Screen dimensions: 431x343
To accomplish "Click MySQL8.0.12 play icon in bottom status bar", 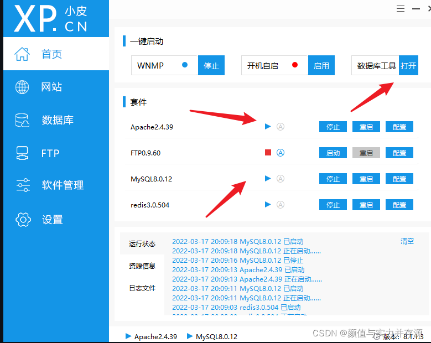I will coord(190,336).
